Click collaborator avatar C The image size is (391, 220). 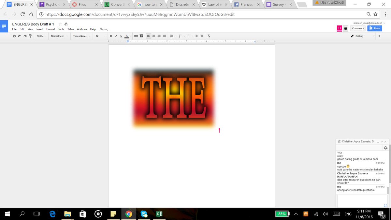(x=339, y=28)
